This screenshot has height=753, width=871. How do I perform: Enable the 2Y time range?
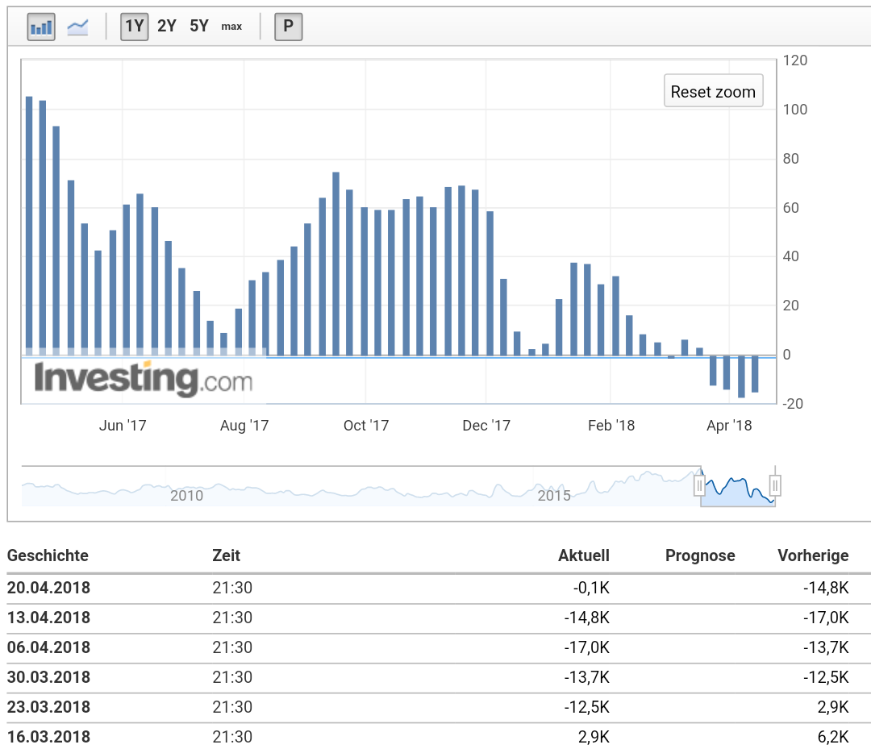click(166, 26)
